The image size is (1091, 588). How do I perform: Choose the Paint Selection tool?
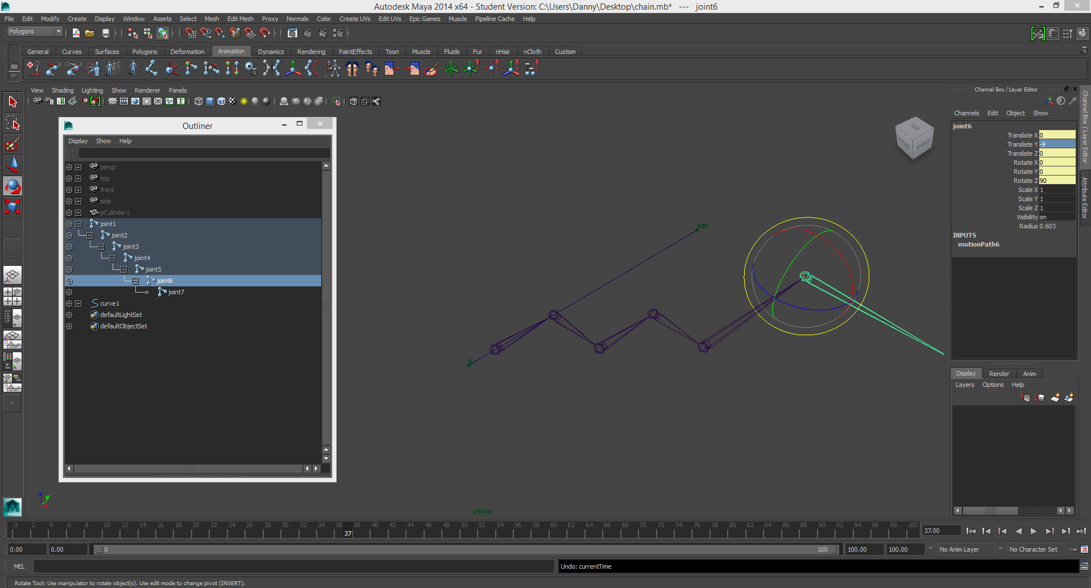13,144
